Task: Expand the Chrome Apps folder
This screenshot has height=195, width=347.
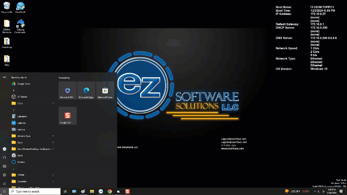Action: pyautogui.click(x=33, y=136)
